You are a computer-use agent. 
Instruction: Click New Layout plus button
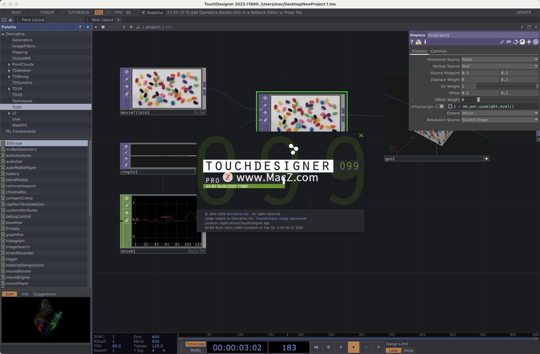point(118,20)
